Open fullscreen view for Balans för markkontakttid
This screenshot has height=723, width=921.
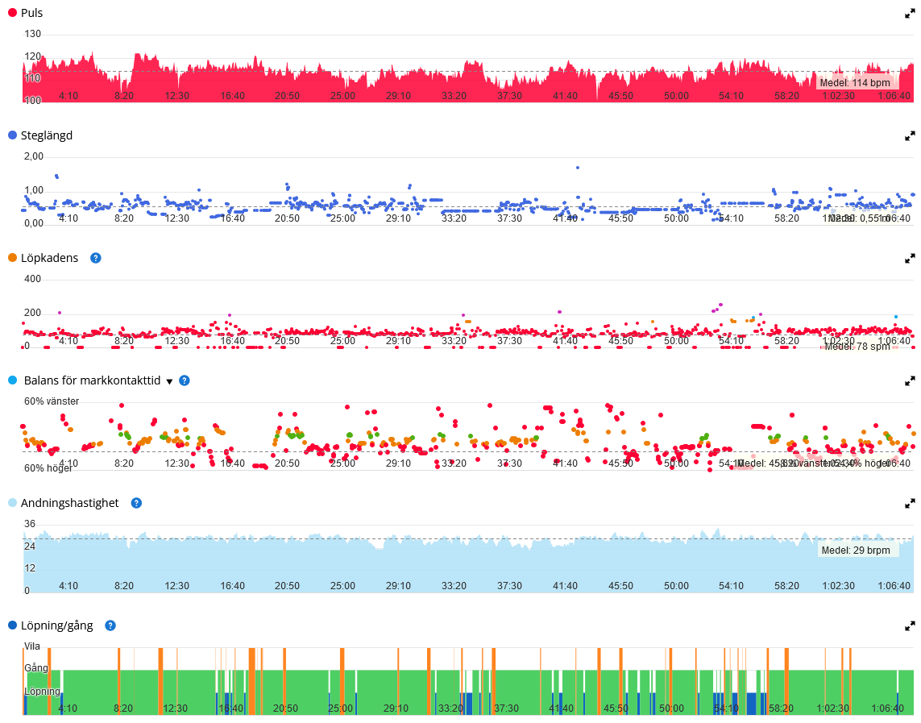[910, 381]
